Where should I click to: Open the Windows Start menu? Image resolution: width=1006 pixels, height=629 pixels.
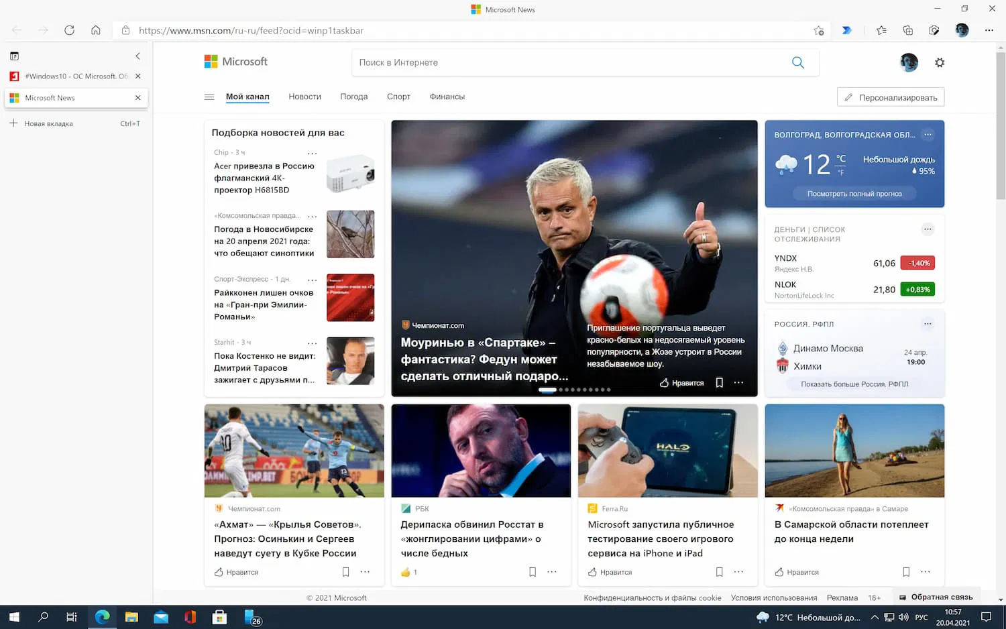14,617
